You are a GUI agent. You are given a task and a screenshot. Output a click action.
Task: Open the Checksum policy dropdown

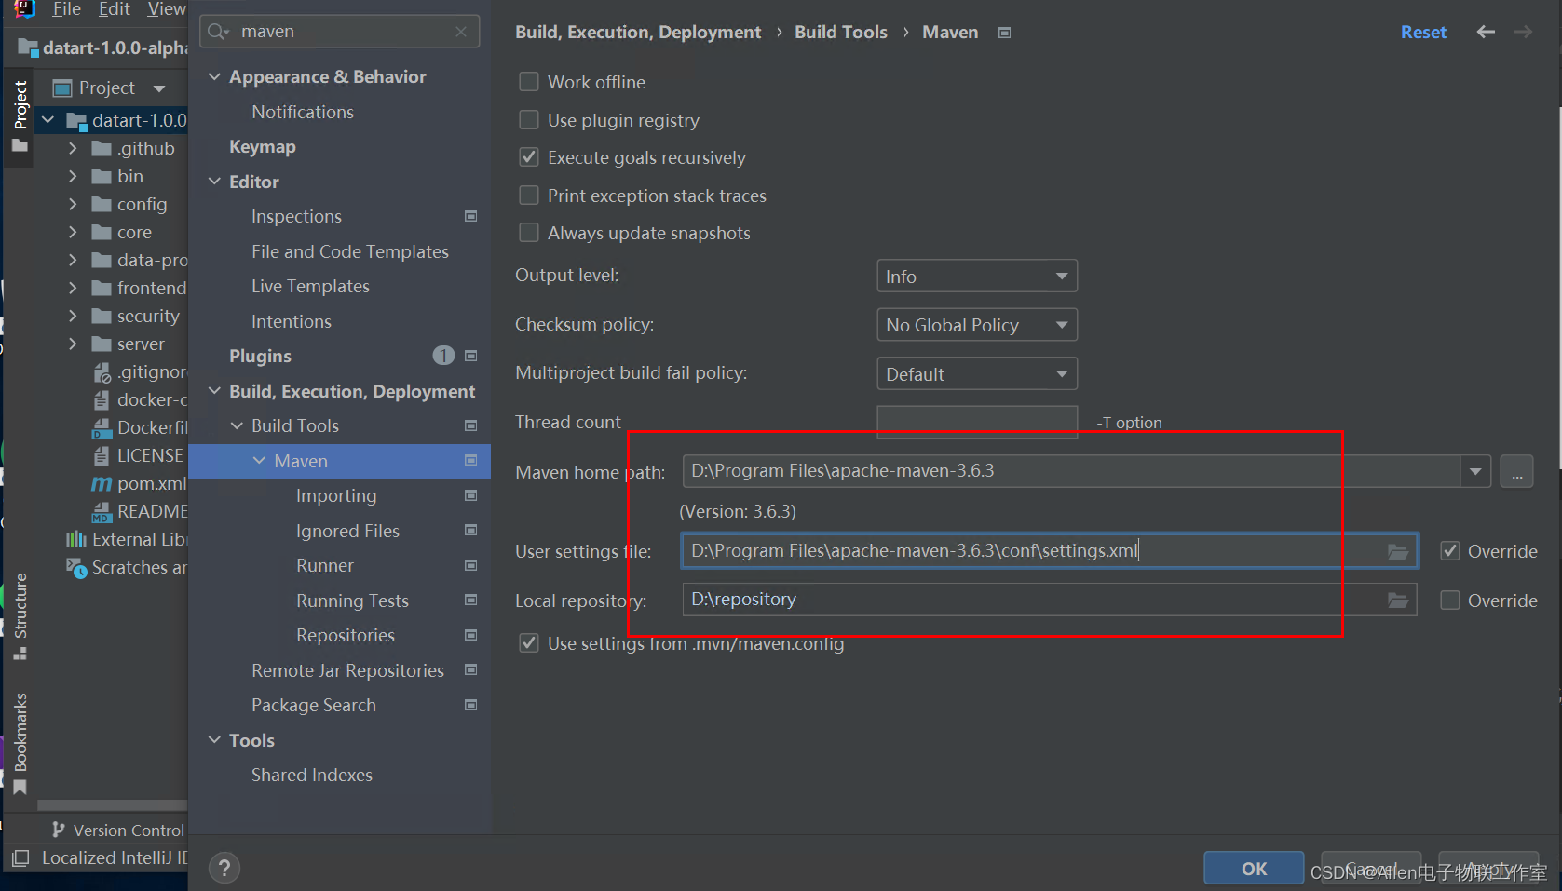(977, 325)
